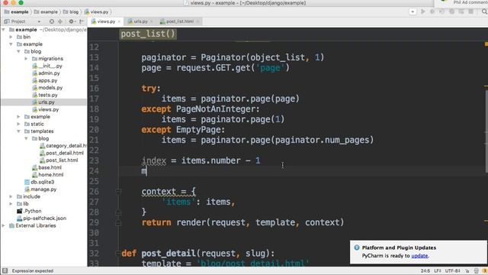The height and width of the screenshot is (275, 488).
Task: Expand the migrations folder
Action: 26,59
